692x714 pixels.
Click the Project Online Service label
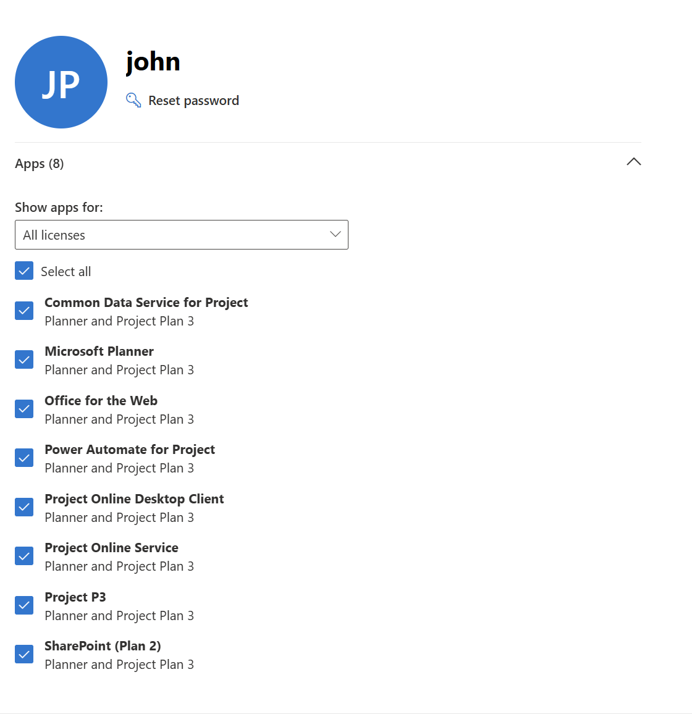(112, 548)
